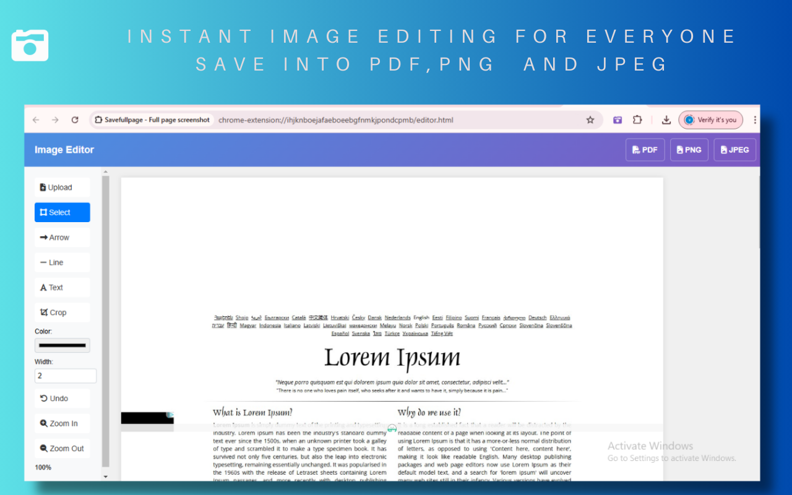The height and width of the screenshot is (495, 792).
Task: Click the browser Downloads icon
Action: tap(666, 119)
